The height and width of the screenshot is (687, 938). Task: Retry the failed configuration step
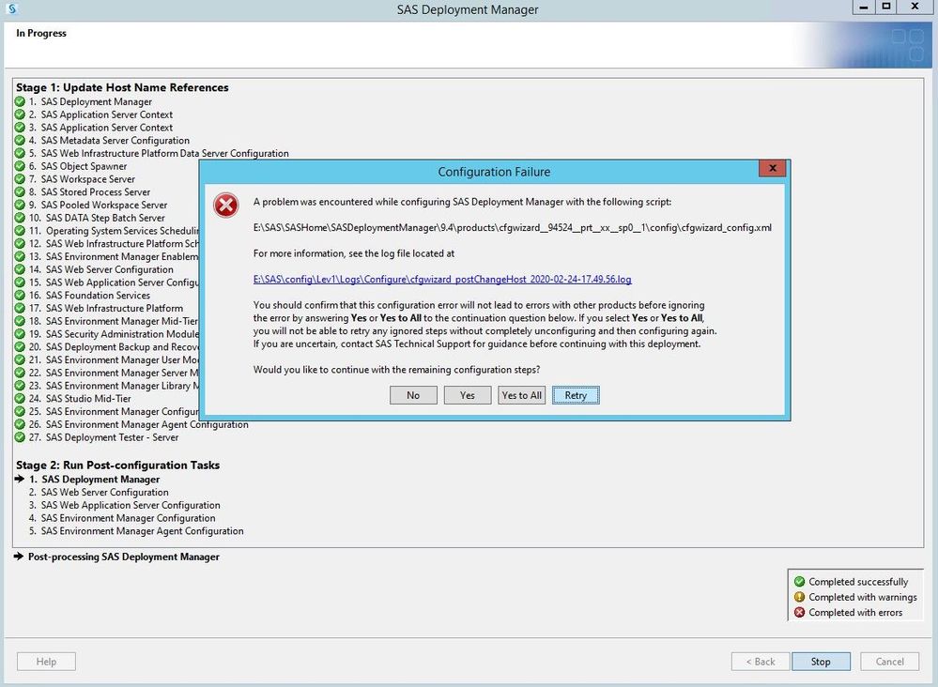coord(576,395)
